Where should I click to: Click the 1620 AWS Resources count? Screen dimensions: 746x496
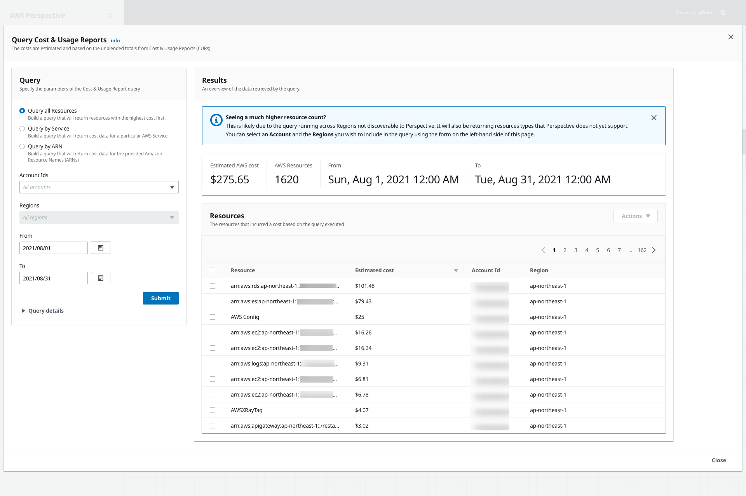click(287, 179)
